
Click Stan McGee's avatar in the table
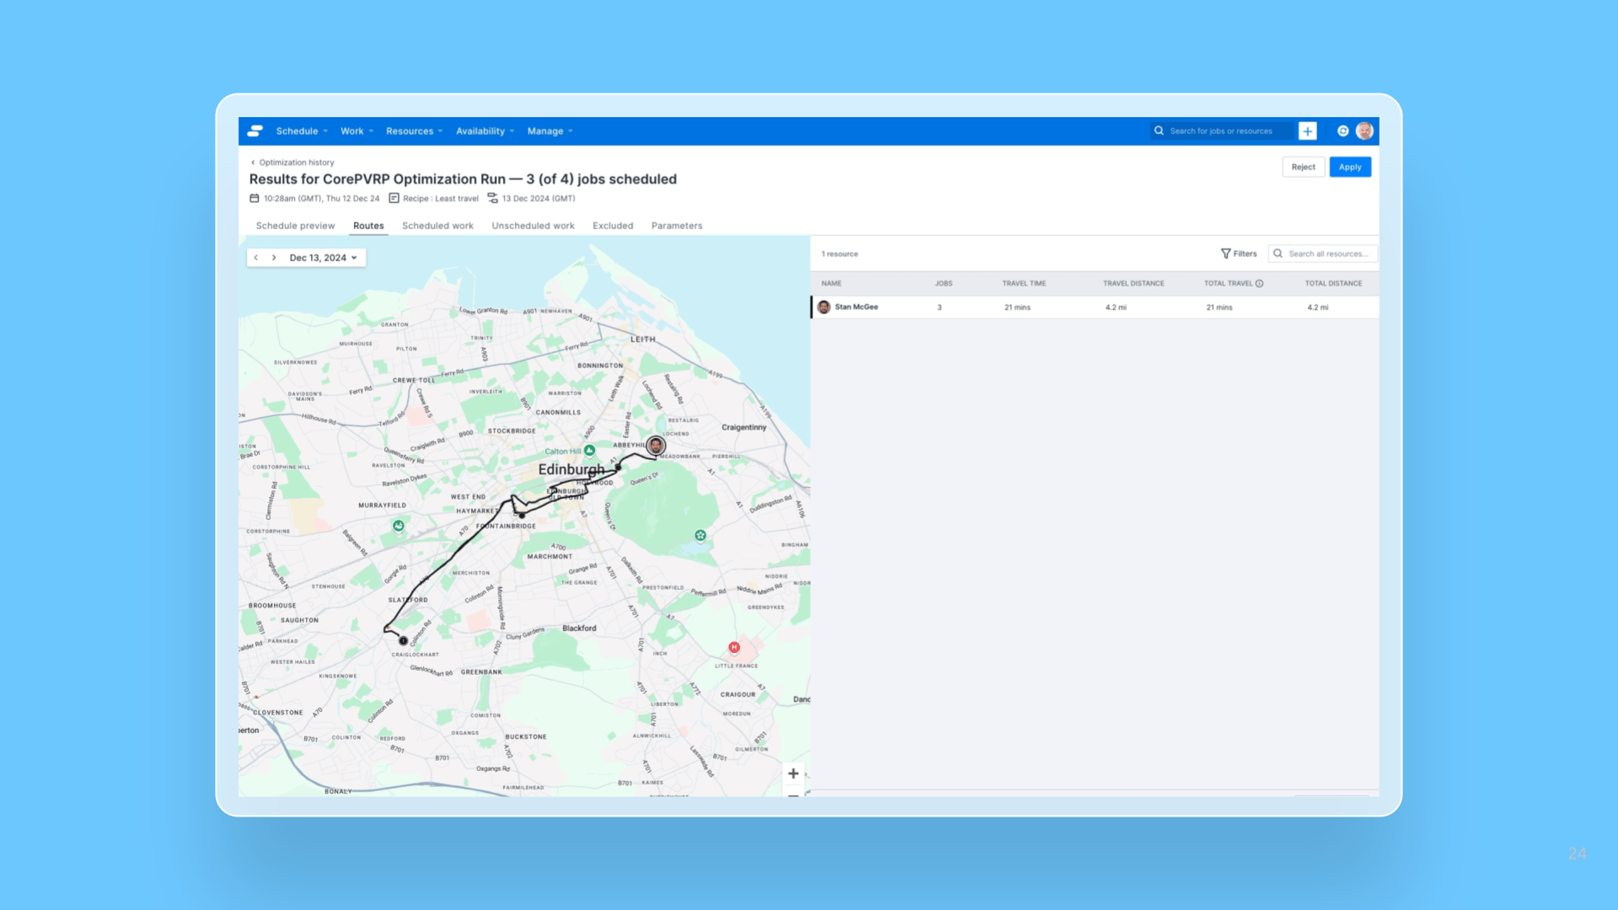coord(824,308)
